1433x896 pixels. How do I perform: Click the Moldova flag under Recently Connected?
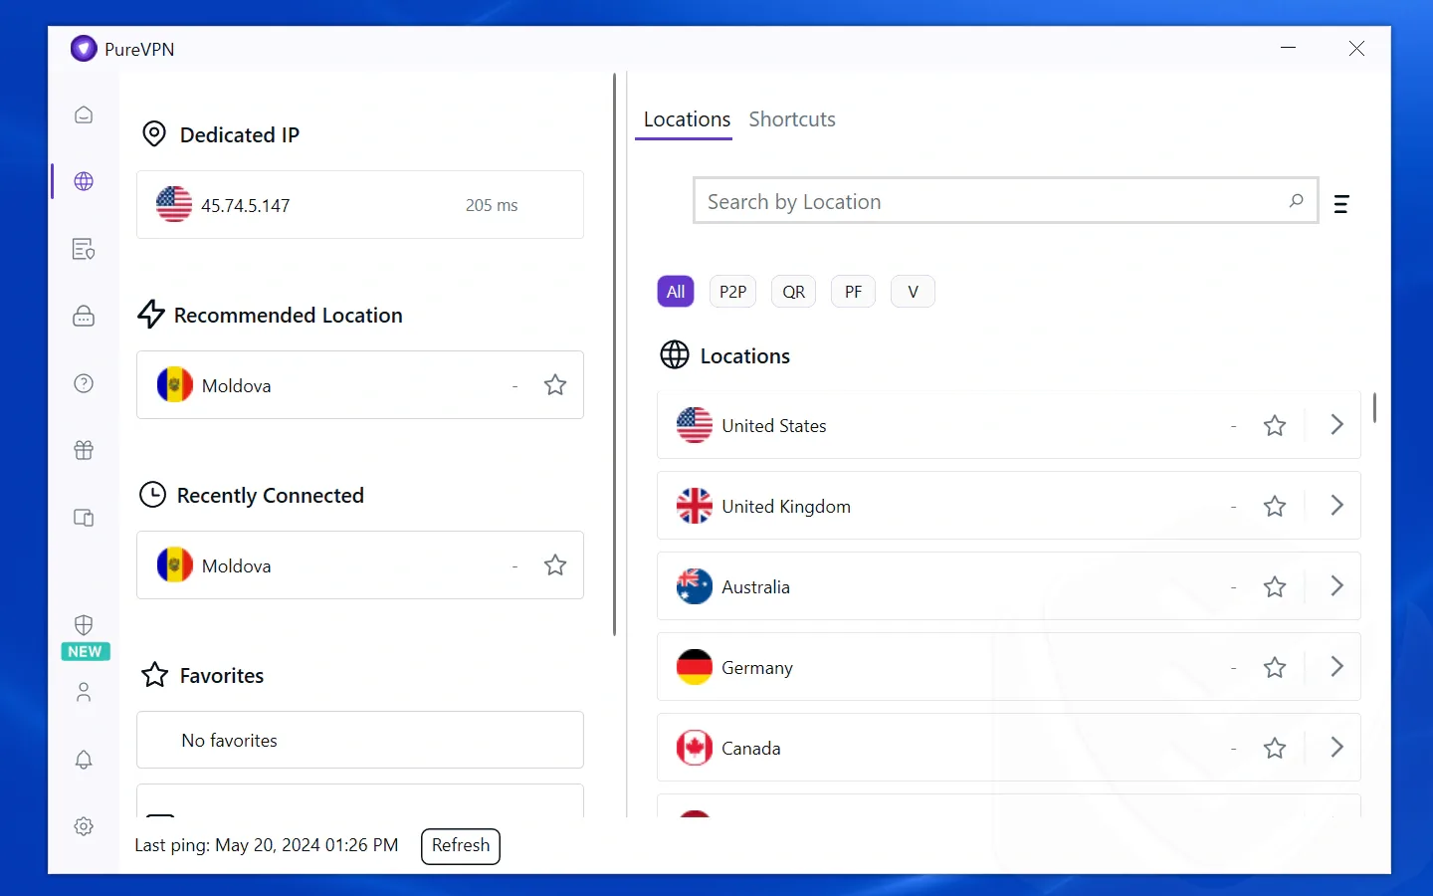175,564
